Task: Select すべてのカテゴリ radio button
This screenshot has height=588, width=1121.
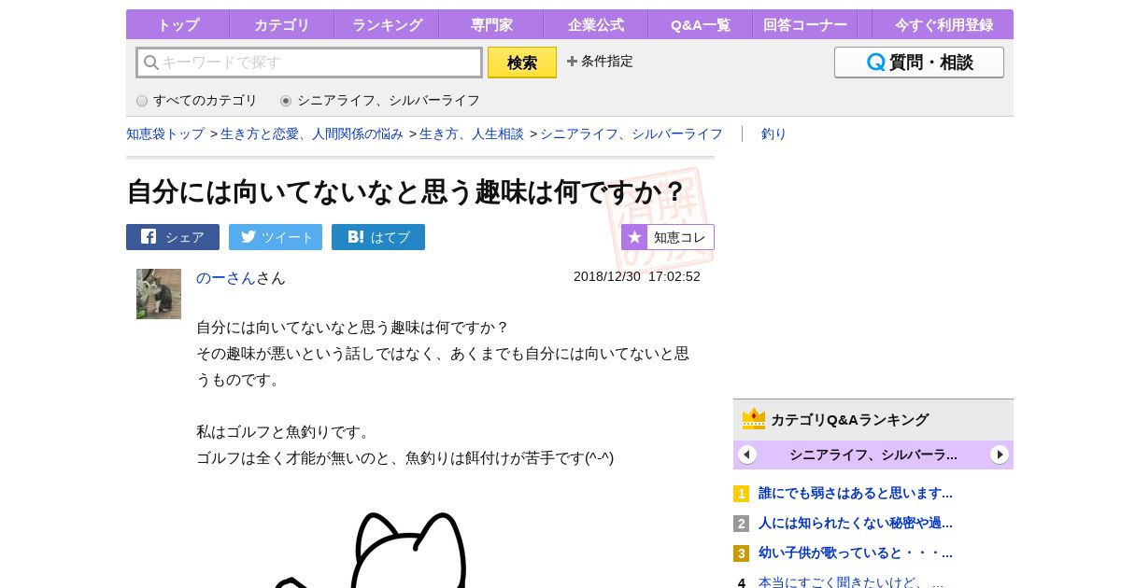Action: (x=142, y=101)
